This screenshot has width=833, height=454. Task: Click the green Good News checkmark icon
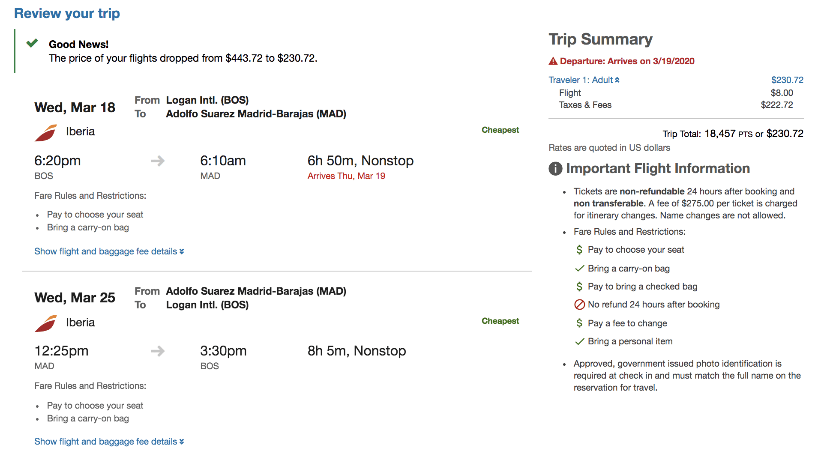pyautogui.click(x=32, y=43)
